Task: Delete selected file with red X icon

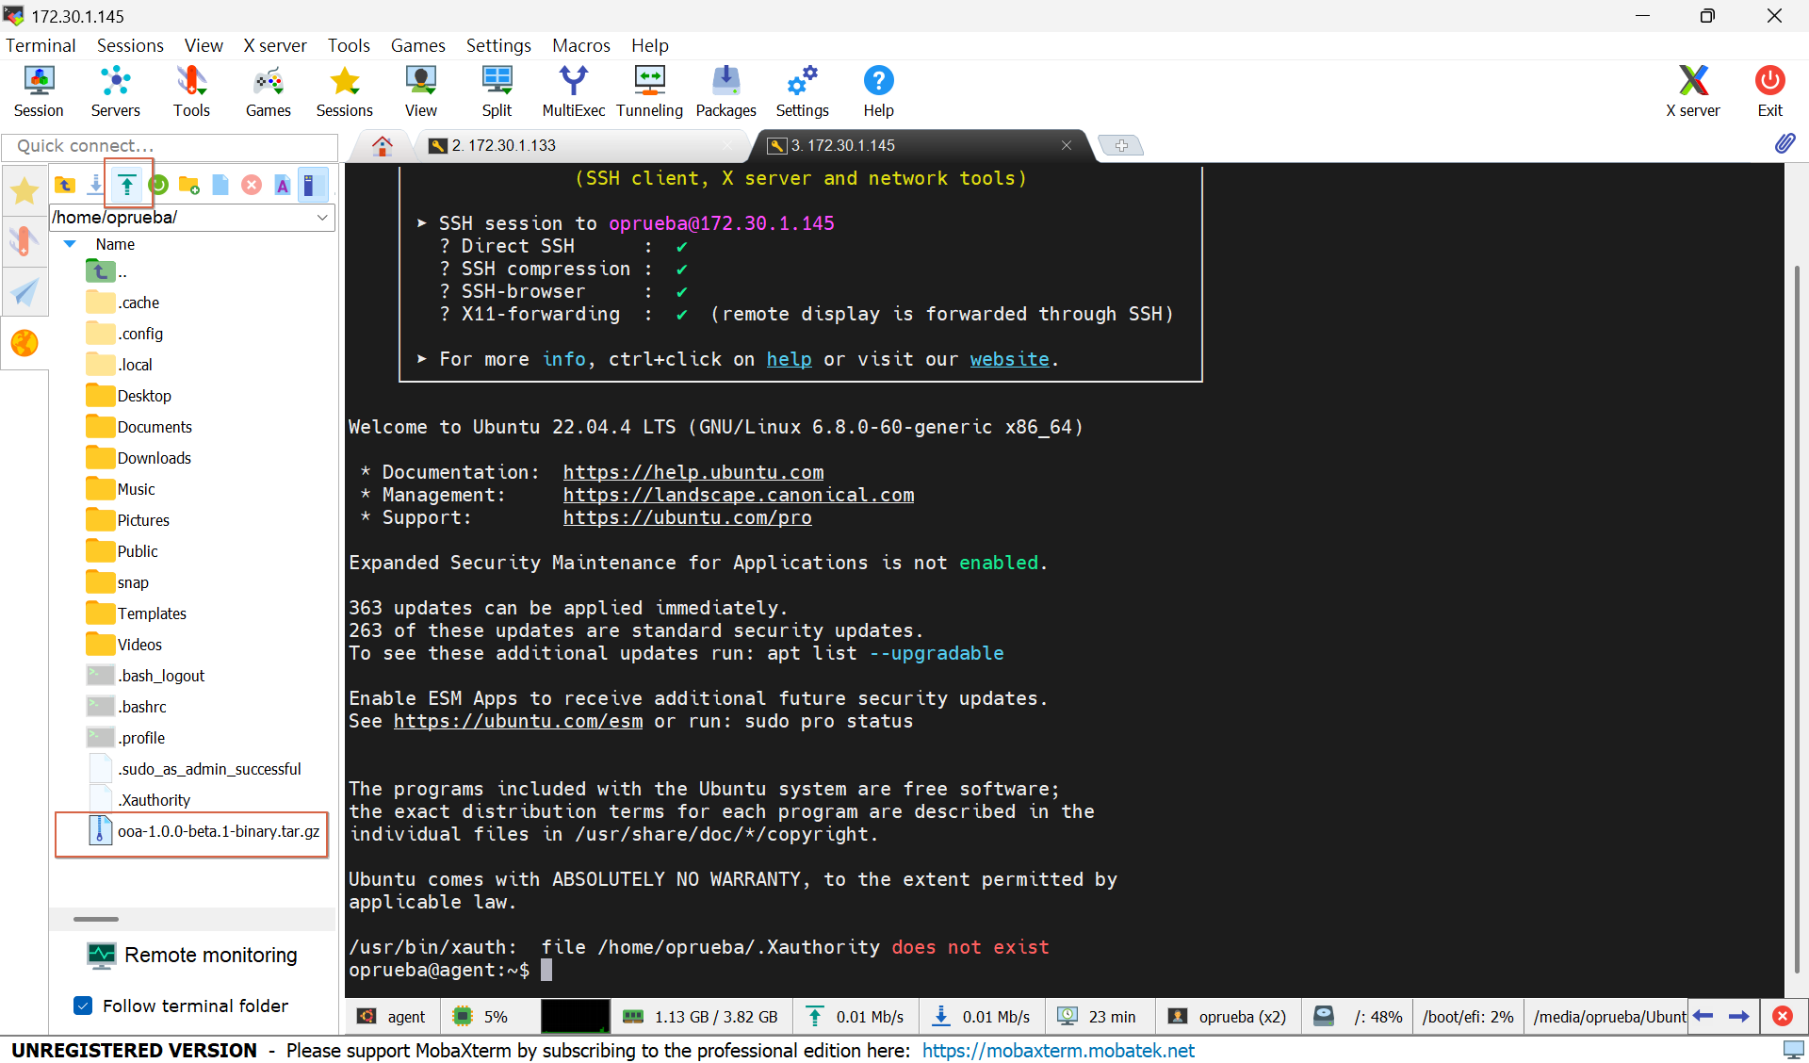Action: point(252,185)
